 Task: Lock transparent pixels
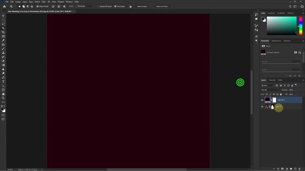click(x=267, y=94)
